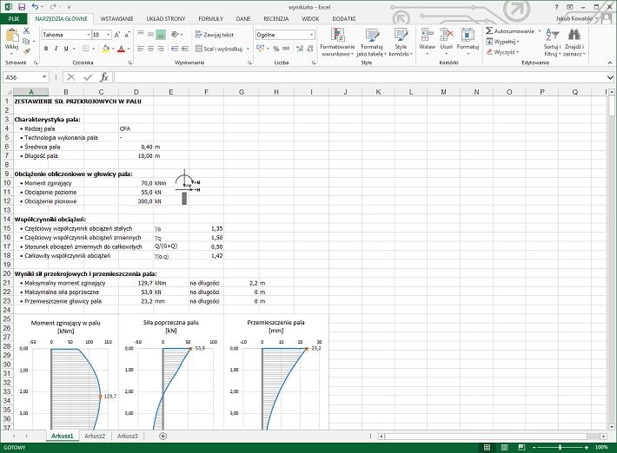Toggle bottom vertical alignment
Image resolution: width=617 pixels, height=453 pixels.
161,35
